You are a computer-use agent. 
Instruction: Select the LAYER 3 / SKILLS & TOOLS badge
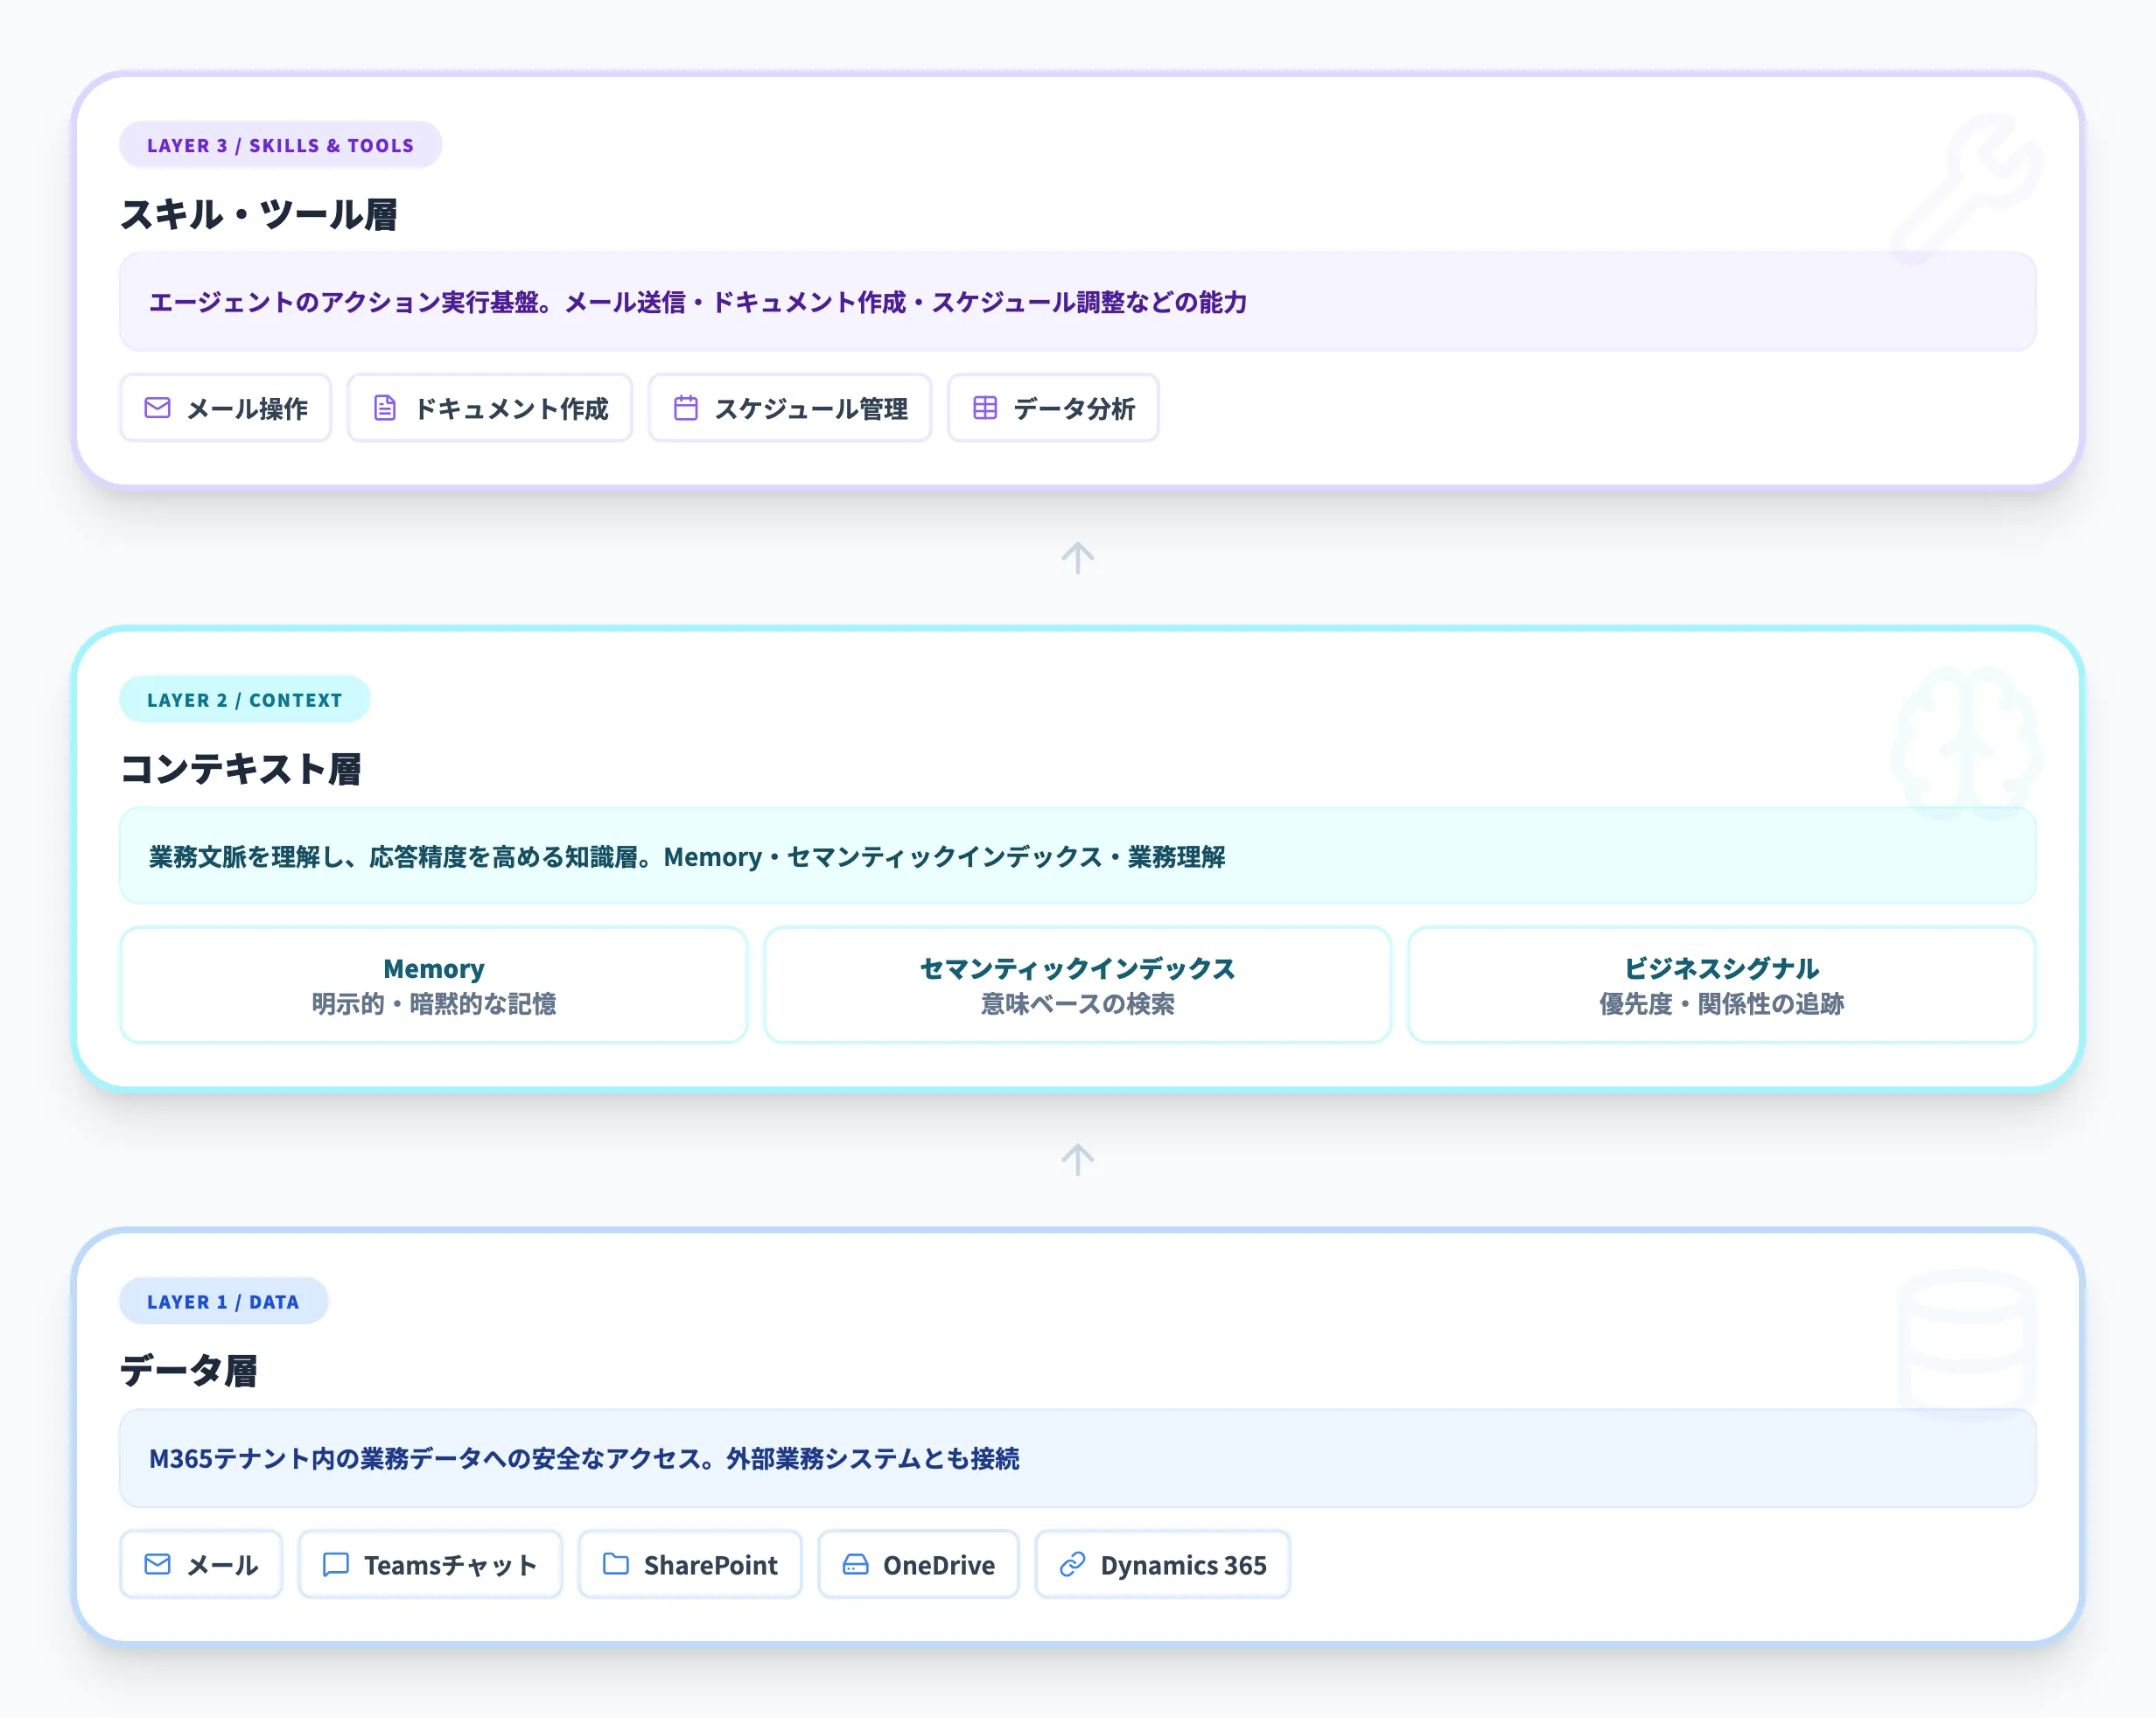280,144
